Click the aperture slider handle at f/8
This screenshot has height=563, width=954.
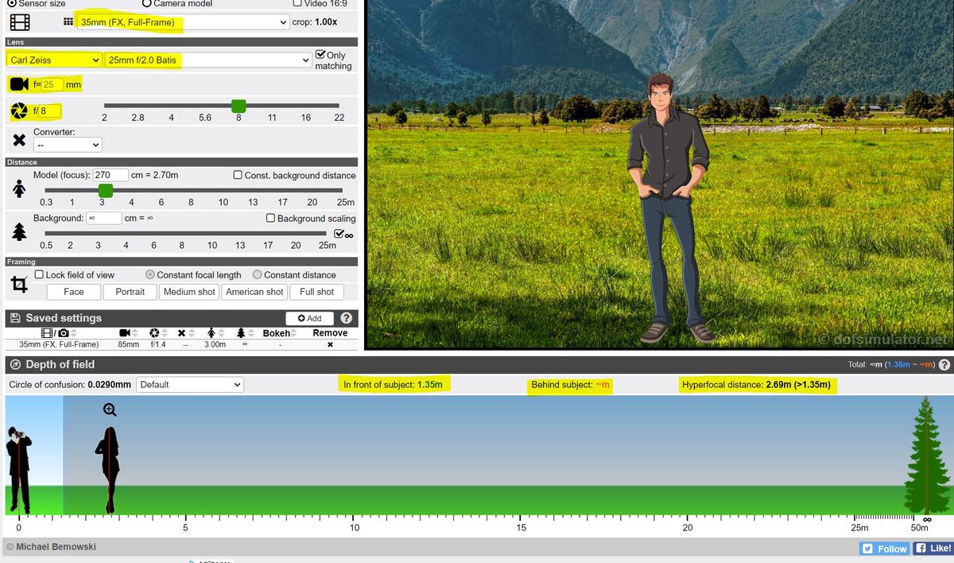click(x=238, y=106)
